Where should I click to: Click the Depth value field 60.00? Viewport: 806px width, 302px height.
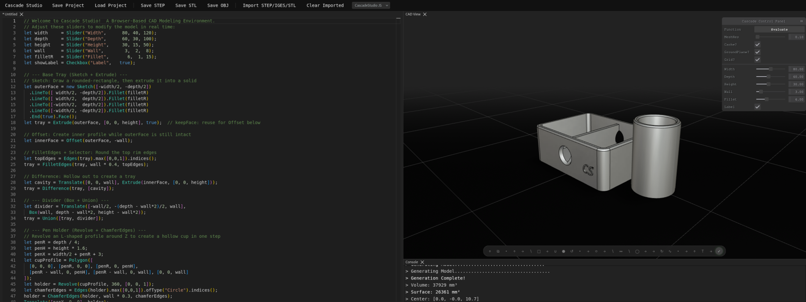click(x=797, y=77)
